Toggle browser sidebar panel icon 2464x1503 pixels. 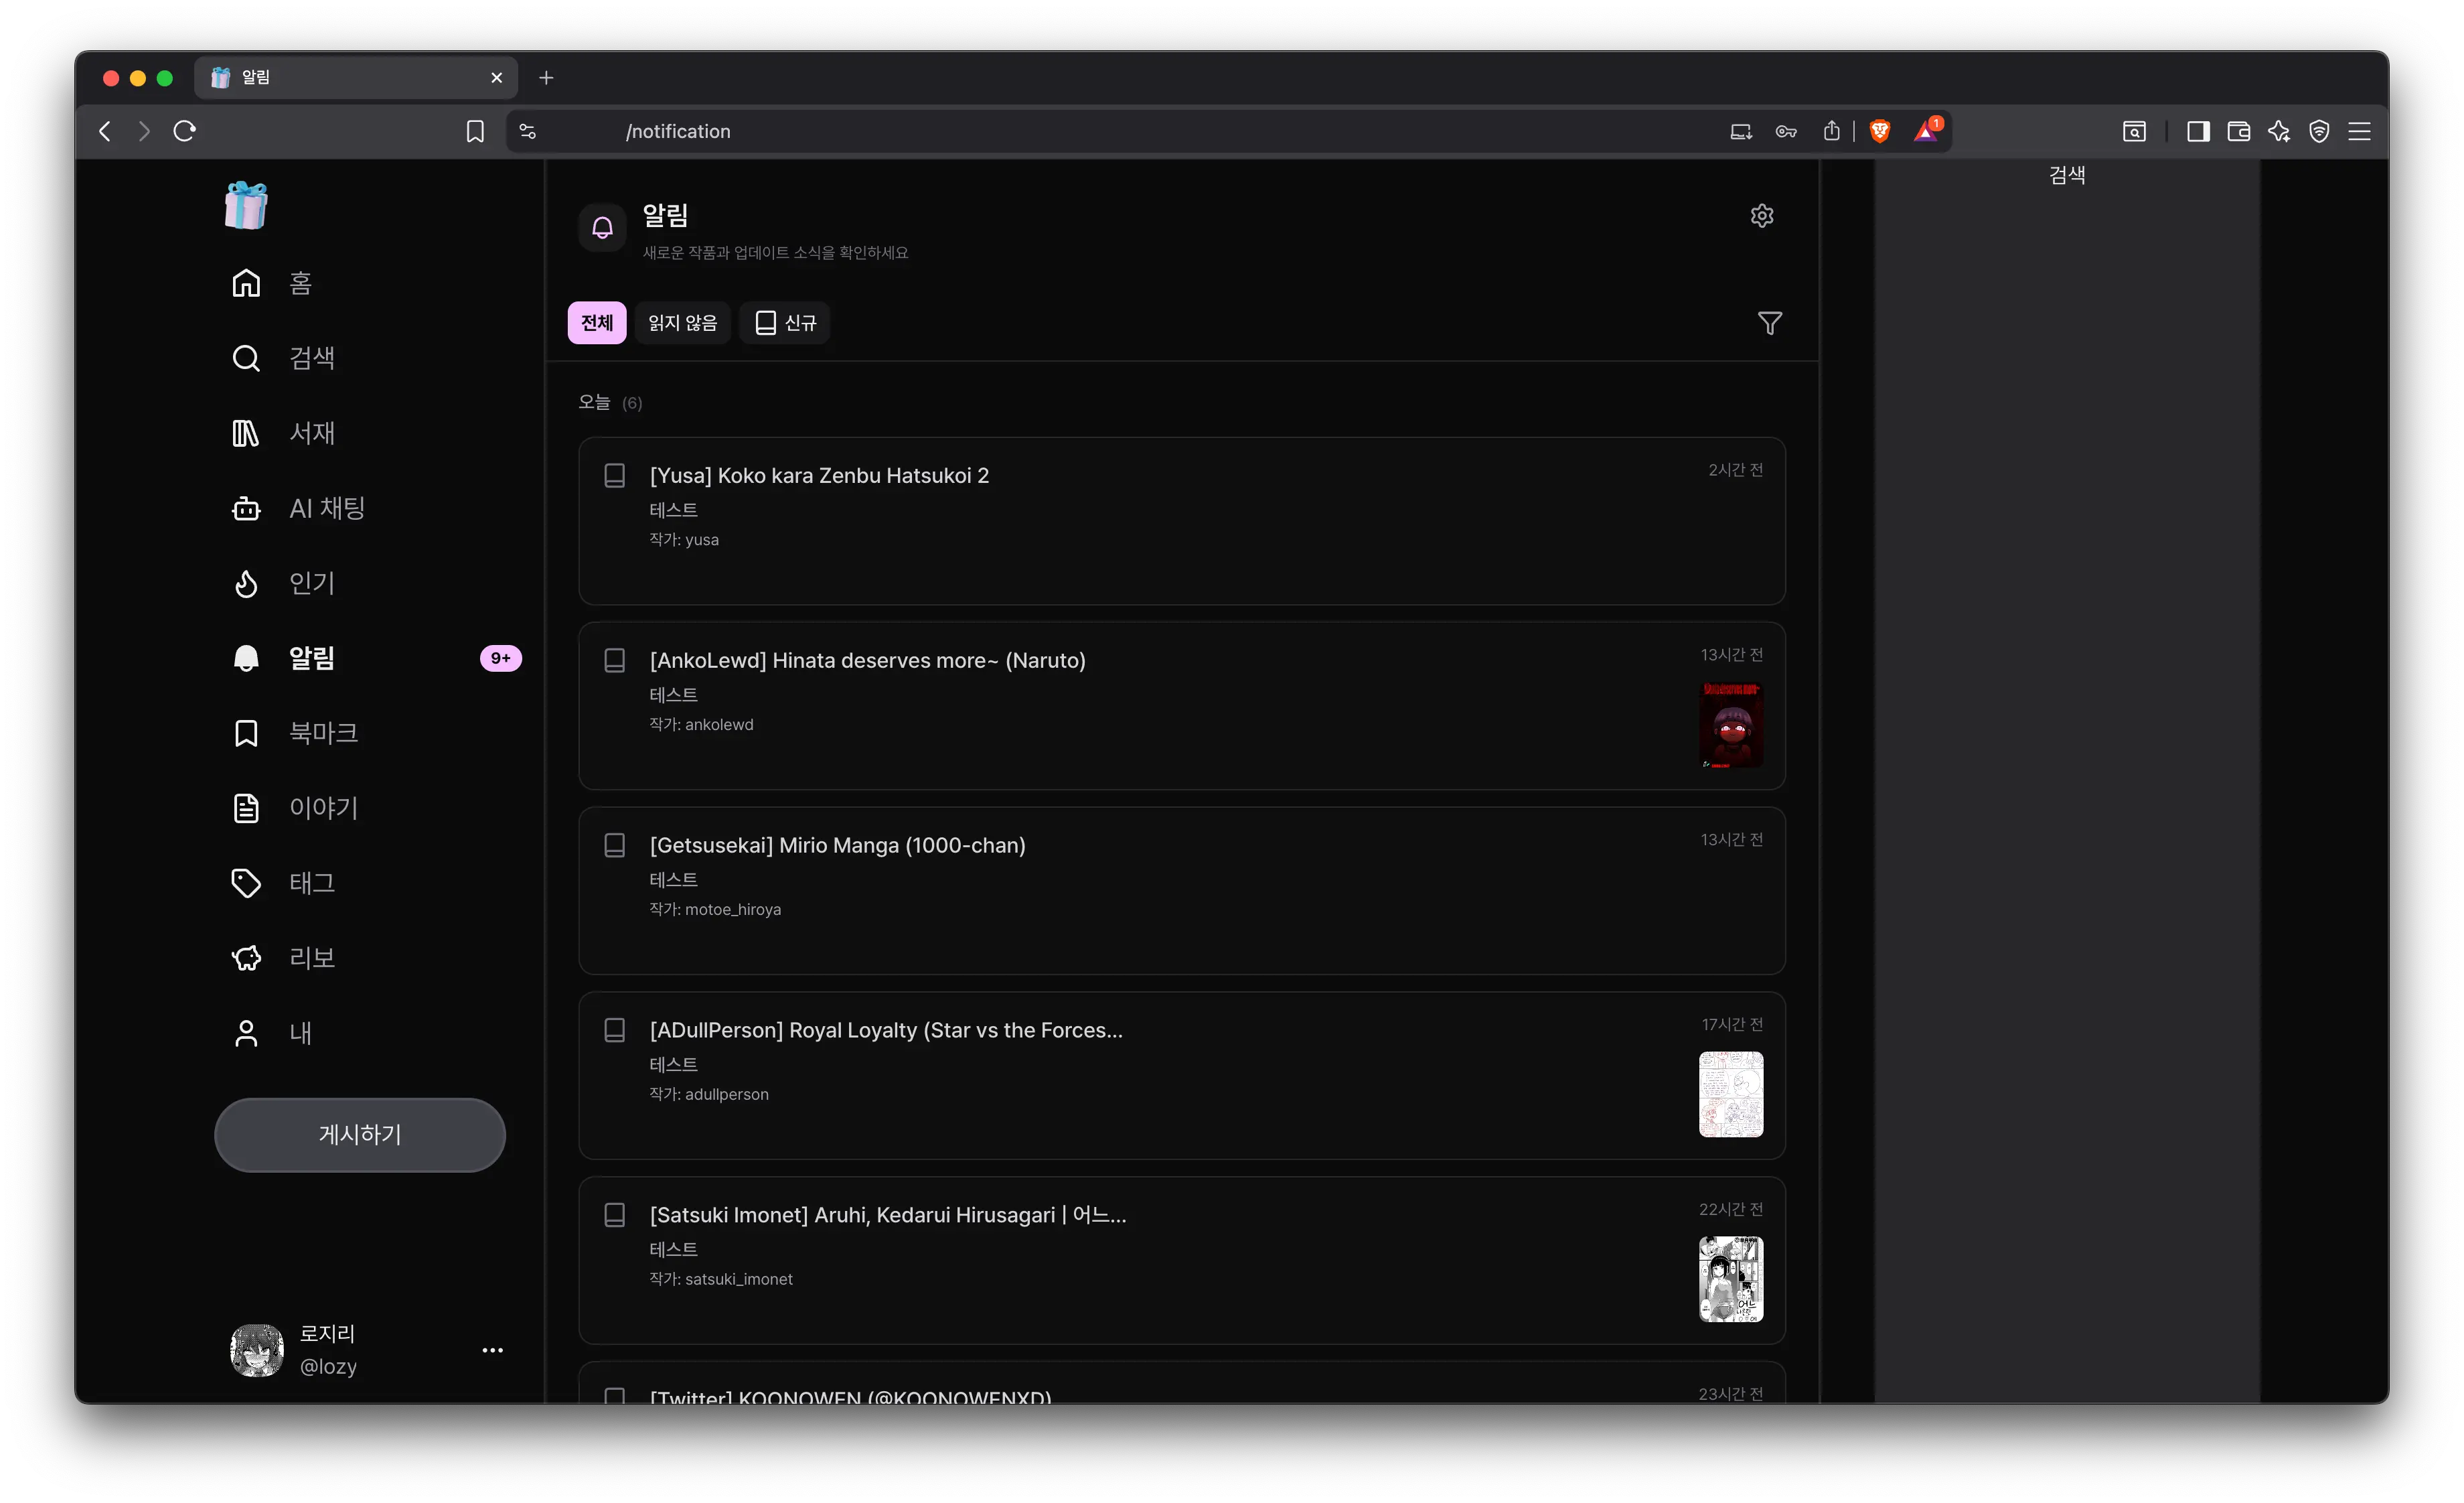tap(2197, 131)
